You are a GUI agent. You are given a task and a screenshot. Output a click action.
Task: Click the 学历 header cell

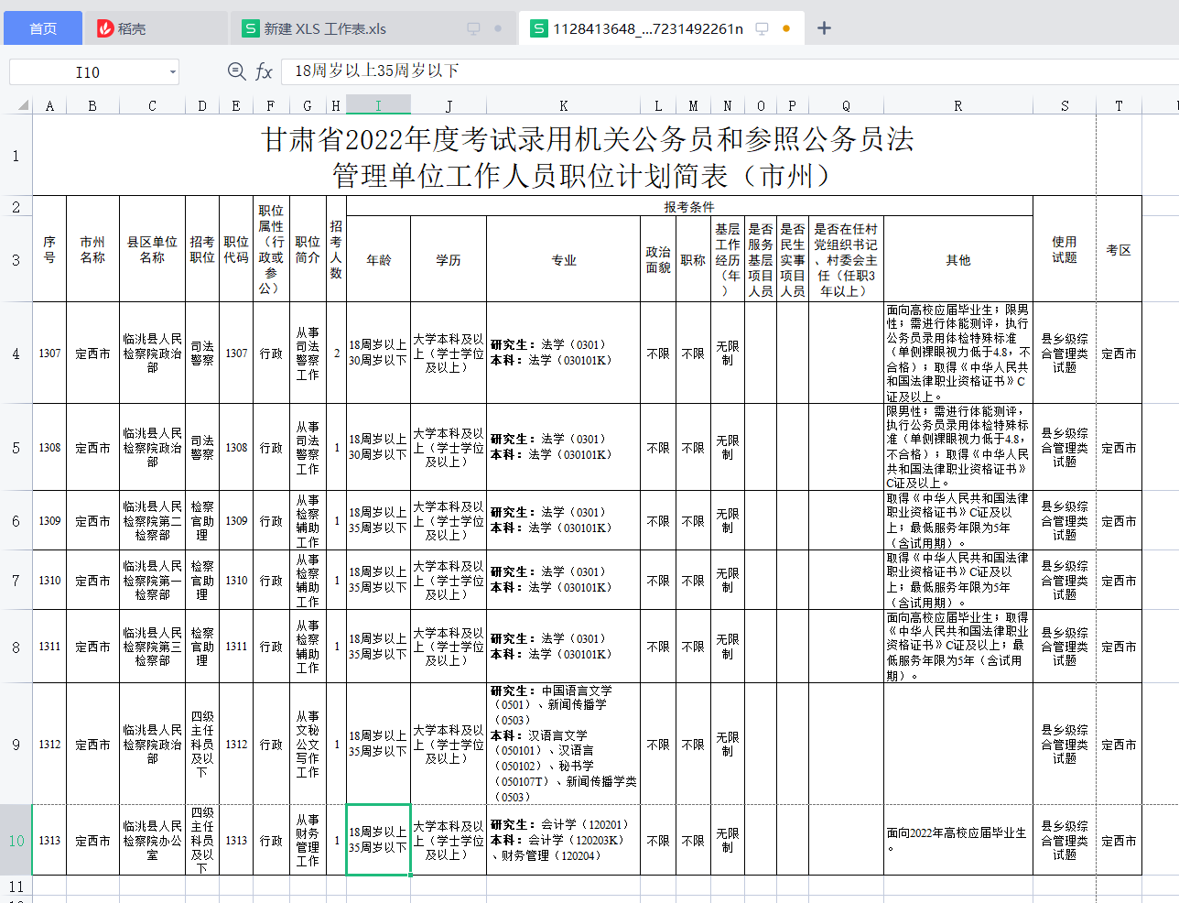coord(449,259)
